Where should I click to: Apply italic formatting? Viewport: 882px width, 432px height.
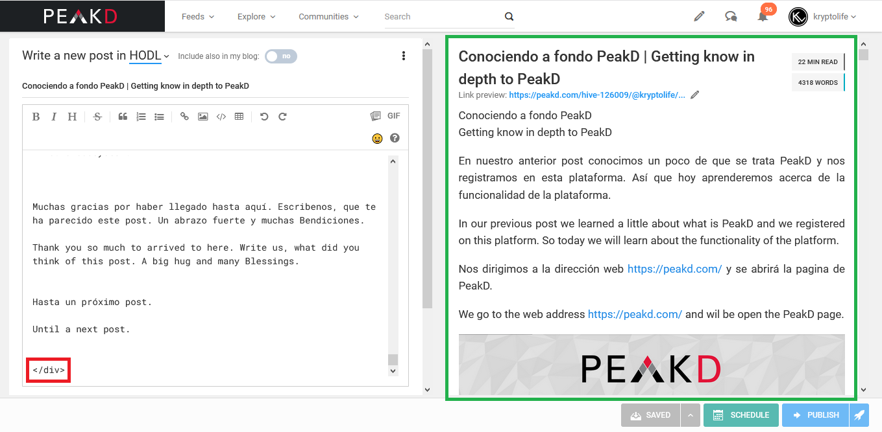click(54, 117)
